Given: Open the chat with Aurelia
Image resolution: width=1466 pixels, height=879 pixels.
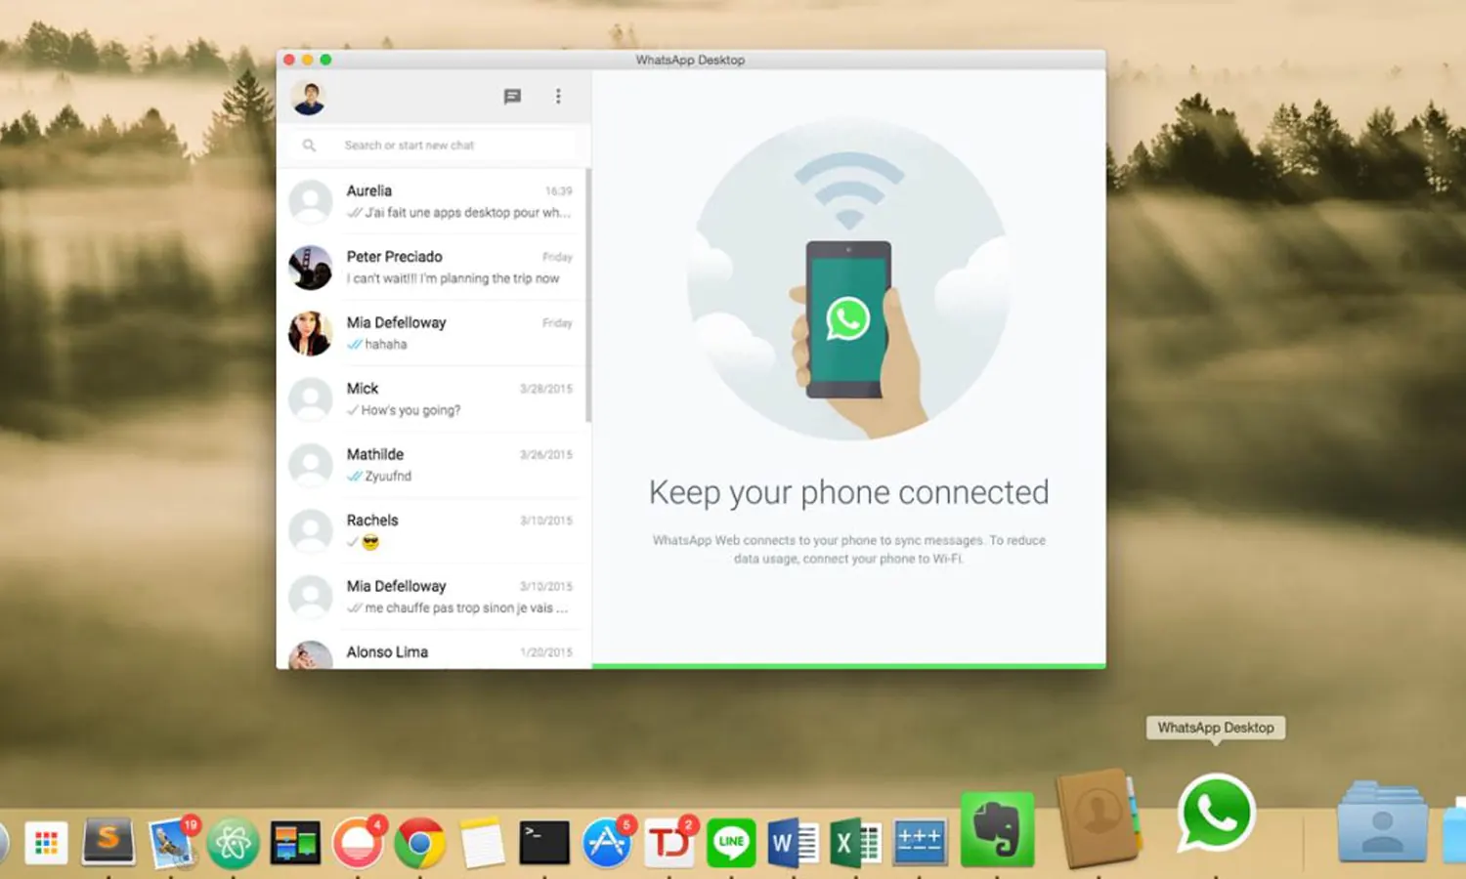Looking at the screenshot, I should click(x=435, y=201).
